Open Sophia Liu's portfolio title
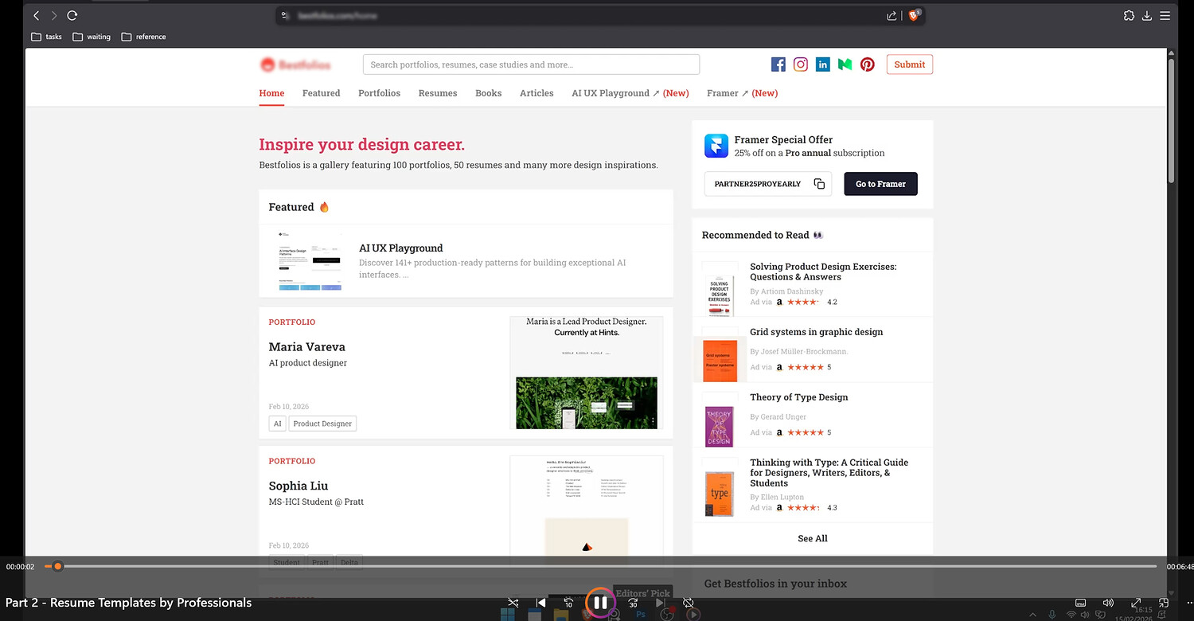The width and height of the screenshot is (1194, 621). click(x=298, y=486)
